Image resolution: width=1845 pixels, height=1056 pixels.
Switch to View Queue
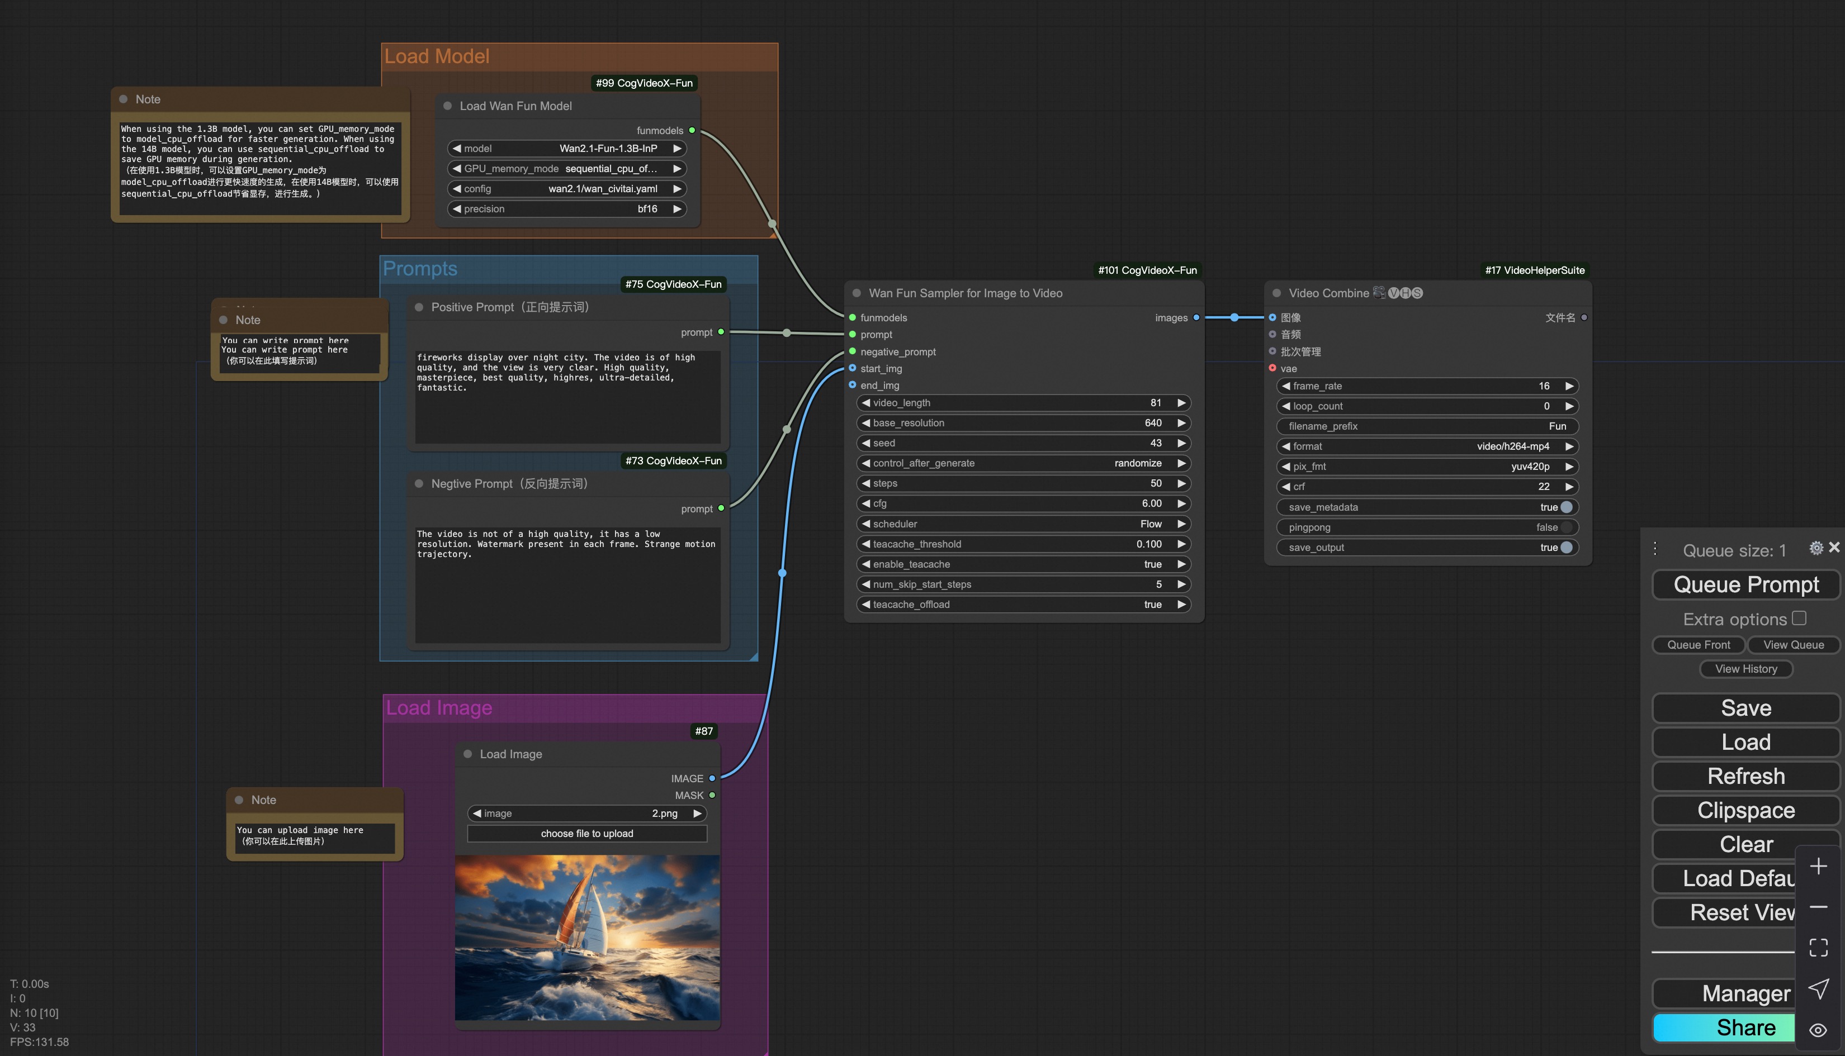pyautogui.click(x=1794, y=645)
